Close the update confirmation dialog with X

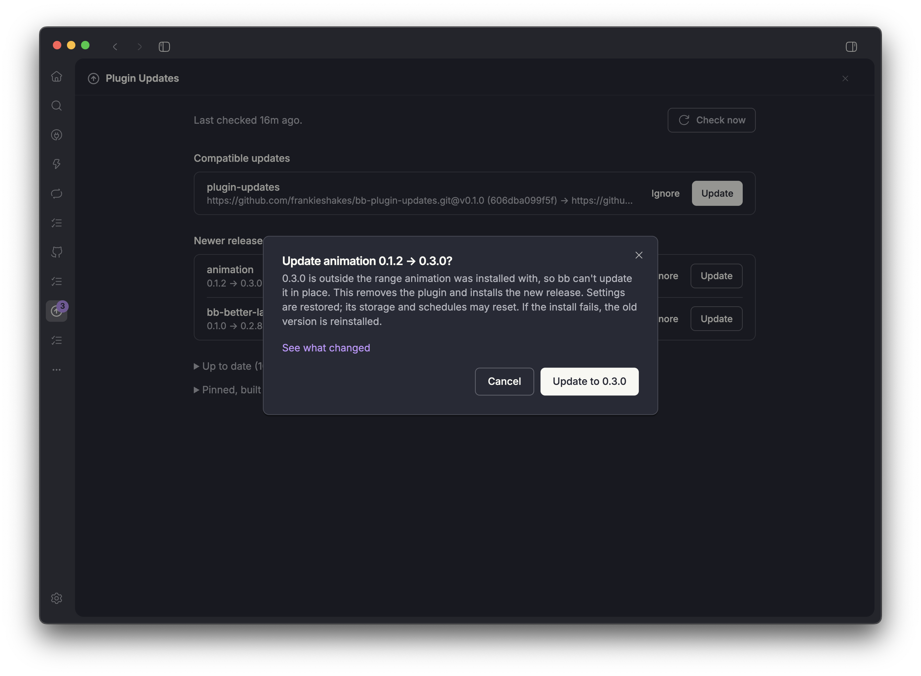pyautogui.click(x=639, y=255)
